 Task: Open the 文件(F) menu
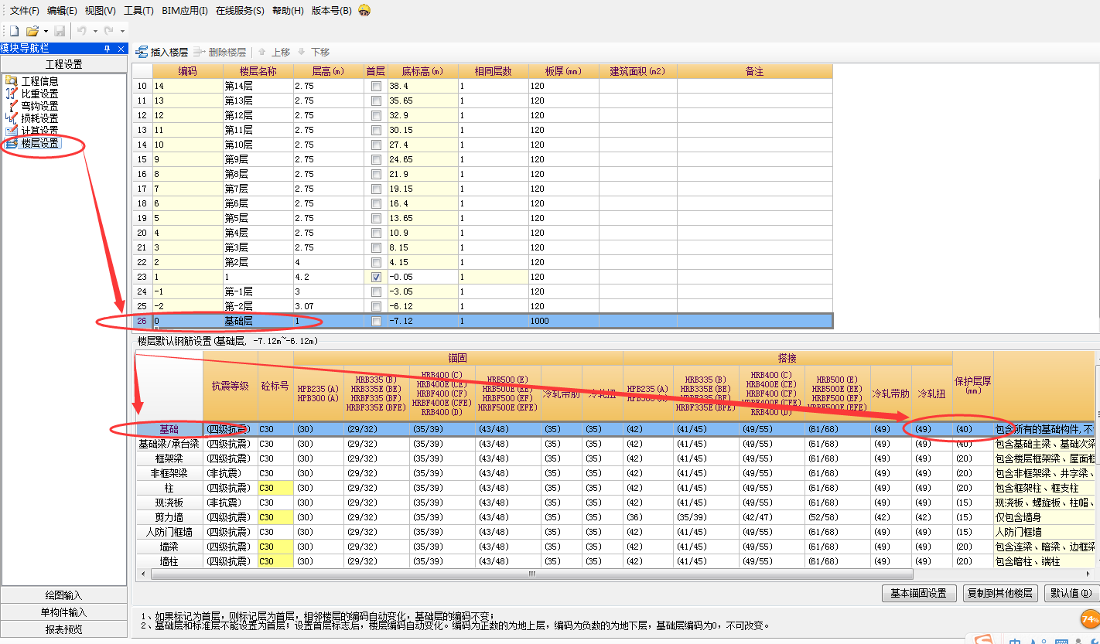click(24, 11)
